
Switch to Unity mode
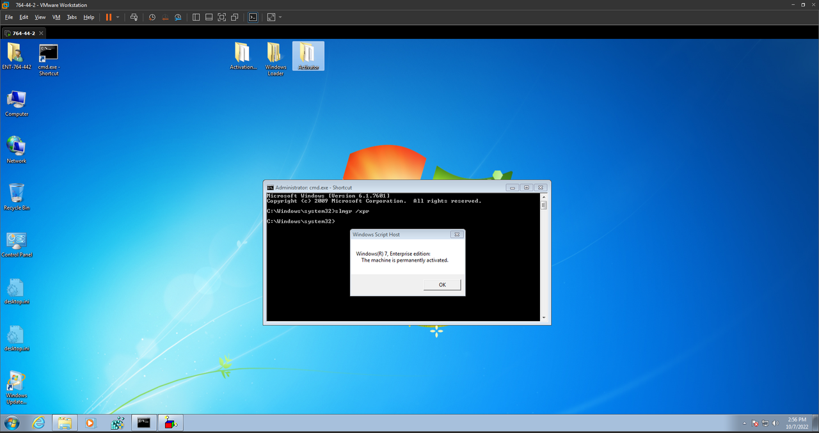click(235, 17)
